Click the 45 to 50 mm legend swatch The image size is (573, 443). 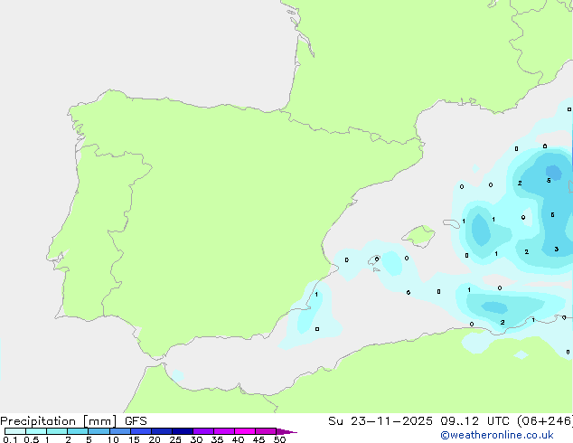(x=266, y=431)
